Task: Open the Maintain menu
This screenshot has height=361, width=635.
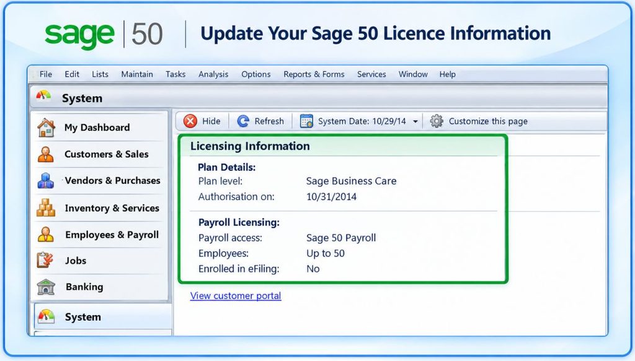Action: (137, 74)
